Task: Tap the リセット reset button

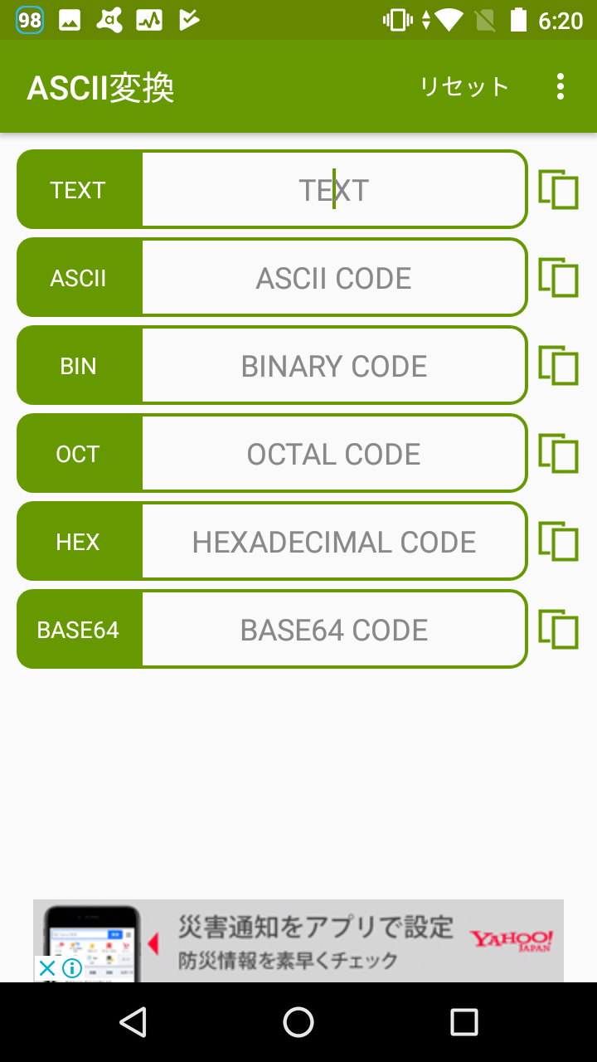Action: pyautogui.click(x=464, y=86)
